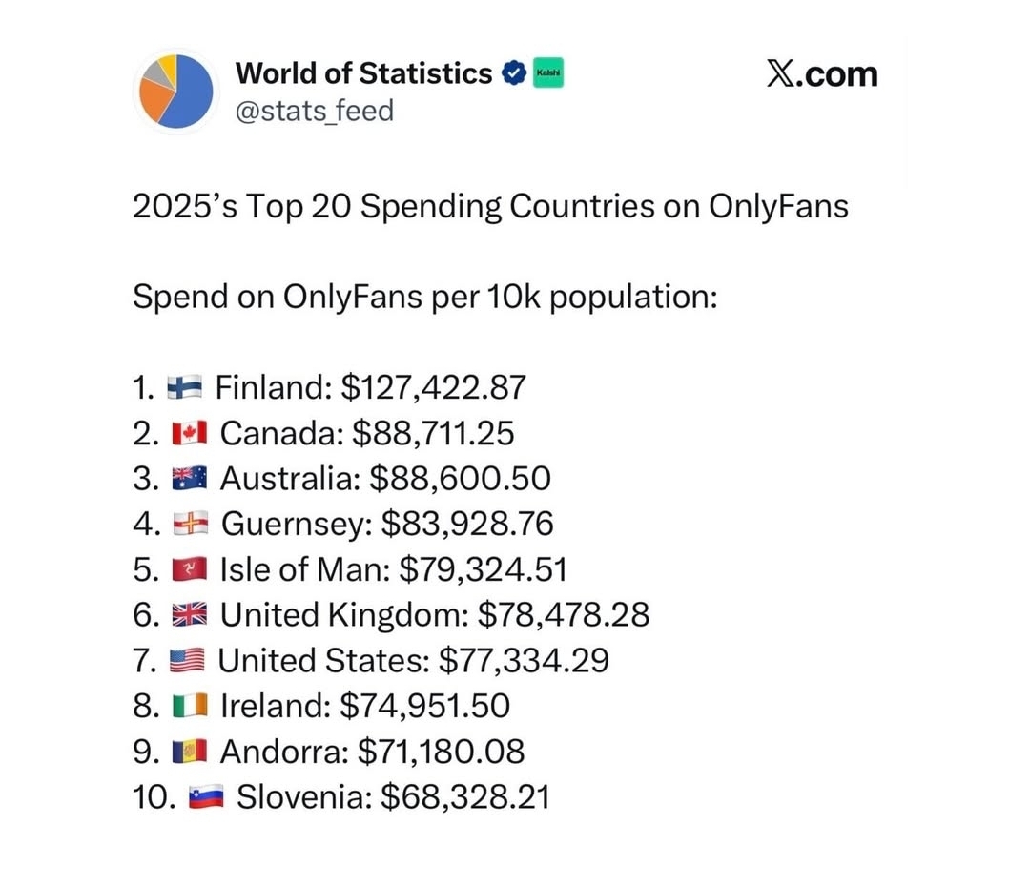Click the blue verified checkmark badge
Image resolution: width=1030 pixels, height=887 pixels.
[x=513, y=72]
